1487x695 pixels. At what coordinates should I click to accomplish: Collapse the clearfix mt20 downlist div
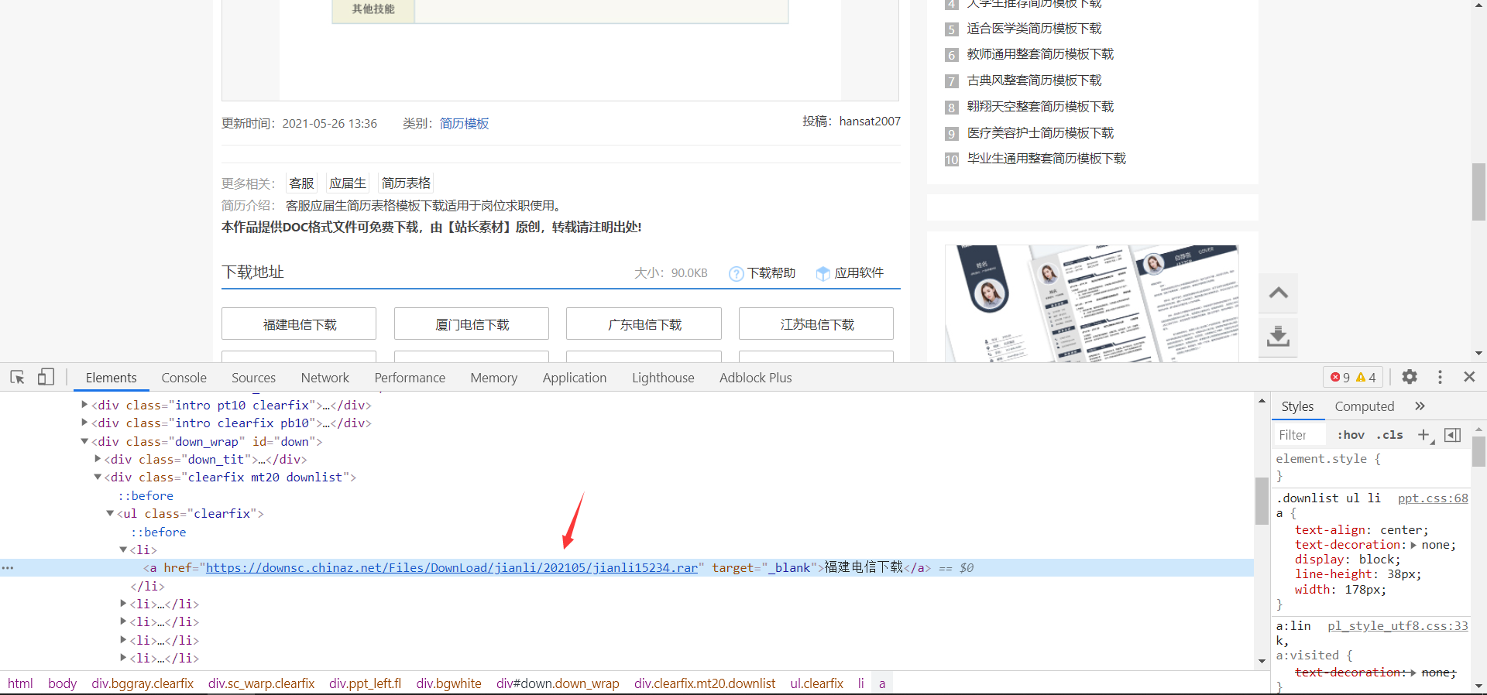(98, 477)
